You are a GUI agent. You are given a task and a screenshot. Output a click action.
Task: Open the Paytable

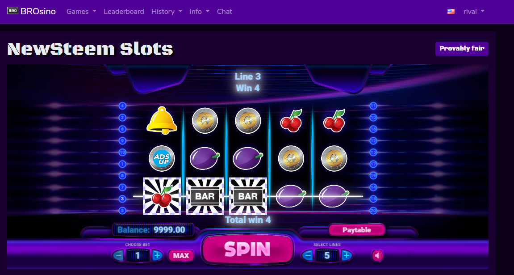point(357,230)
